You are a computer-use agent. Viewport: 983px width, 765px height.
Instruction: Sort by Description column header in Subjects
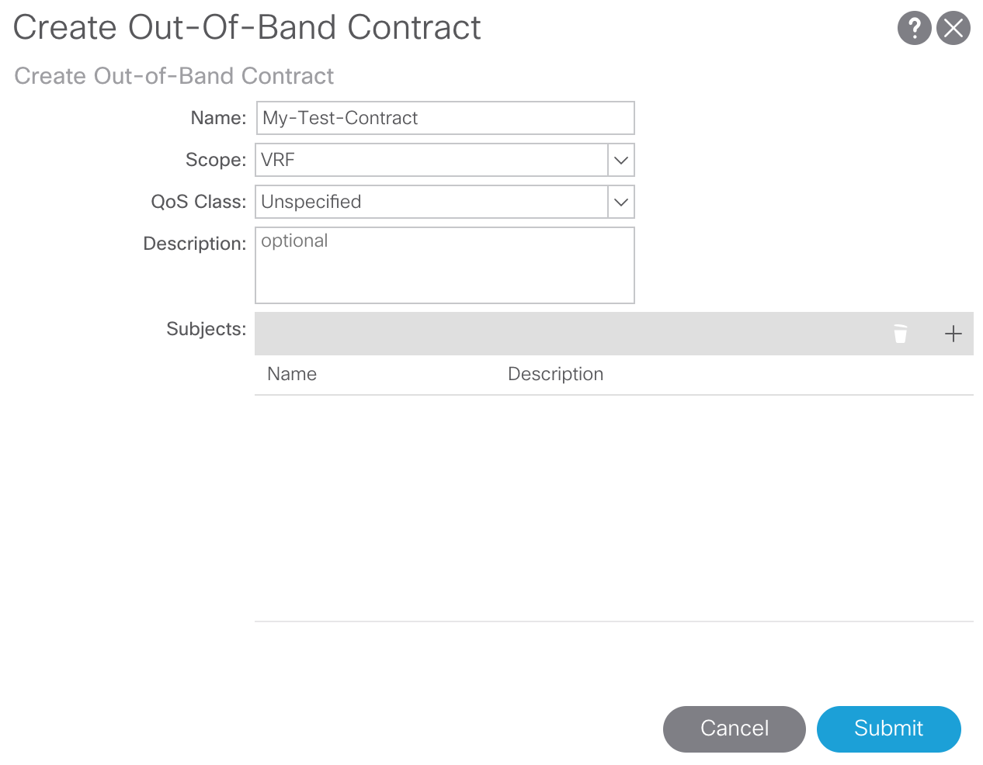pos(555,374)
